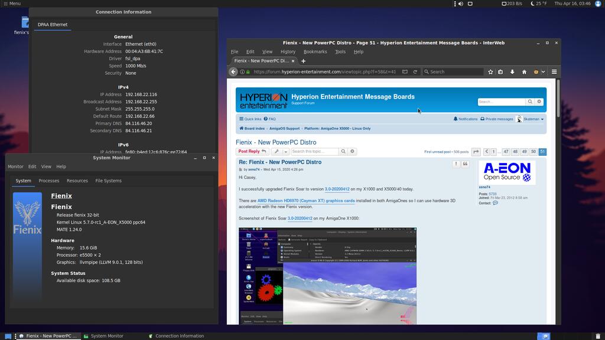Switch to Resources tab in System Monitor

[77, 181]
